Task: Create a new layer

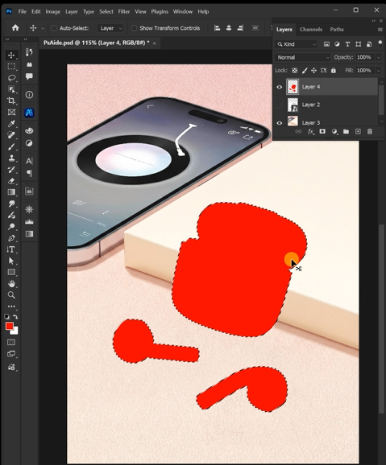Action: point(358,131)
